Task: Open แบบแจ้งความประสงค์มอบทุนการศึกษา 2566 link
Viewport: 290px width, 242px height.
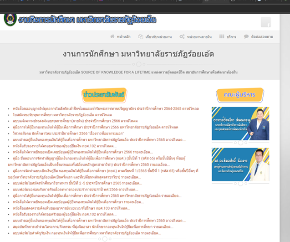Action: [75, 121]
